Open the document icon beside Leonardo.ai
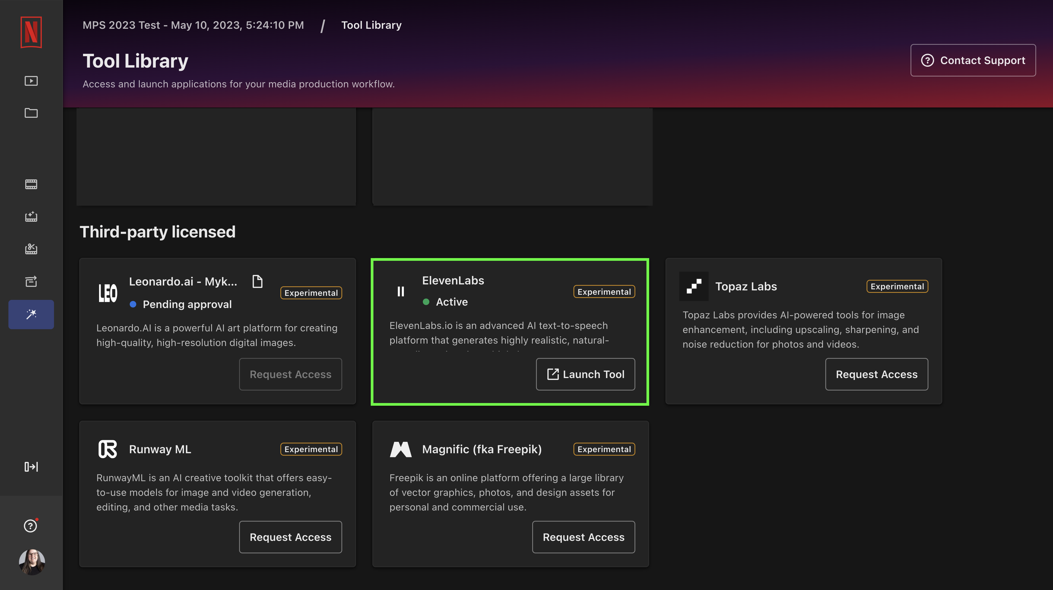Image resolution: width=1053 pixels, height=590 pixels. [257, 281]
